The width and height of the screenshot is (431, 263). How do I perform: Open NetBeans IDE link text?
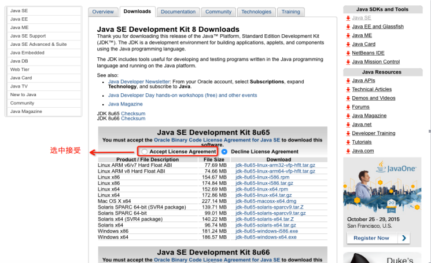tap(368, 53)
